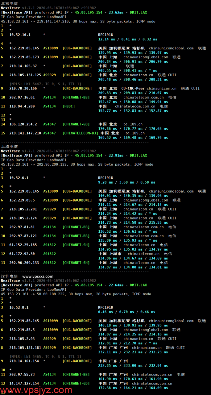Select latency 152.77 ms / 152.83 ms / 152.87 ms
211x395 pixels.
tap(133, 111)
